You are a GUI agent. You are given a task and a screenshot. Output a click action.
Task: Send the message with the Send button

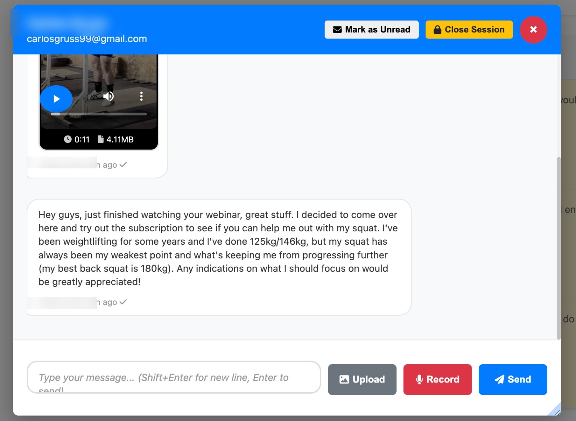pos(513,379)
